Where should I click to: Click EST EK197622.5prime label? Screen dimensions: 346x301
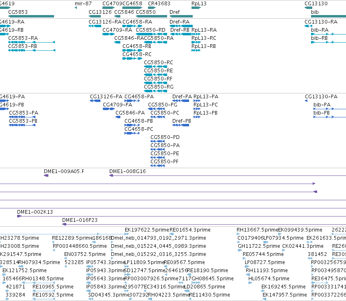(x=147, y=230)
